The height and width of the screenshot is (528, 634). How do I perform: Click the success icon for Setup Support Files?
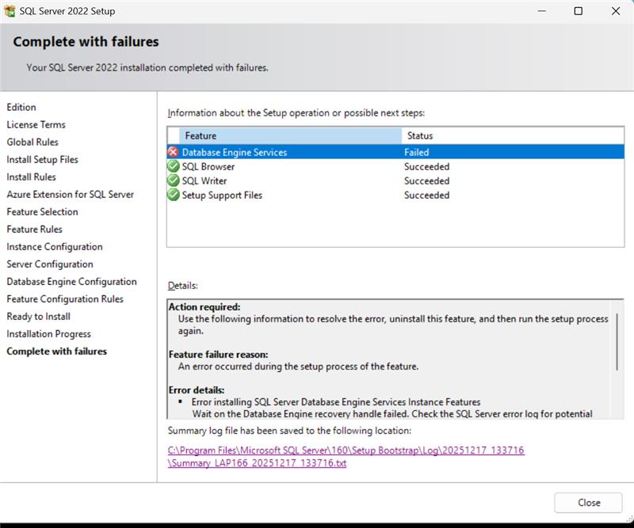(173, 195)
